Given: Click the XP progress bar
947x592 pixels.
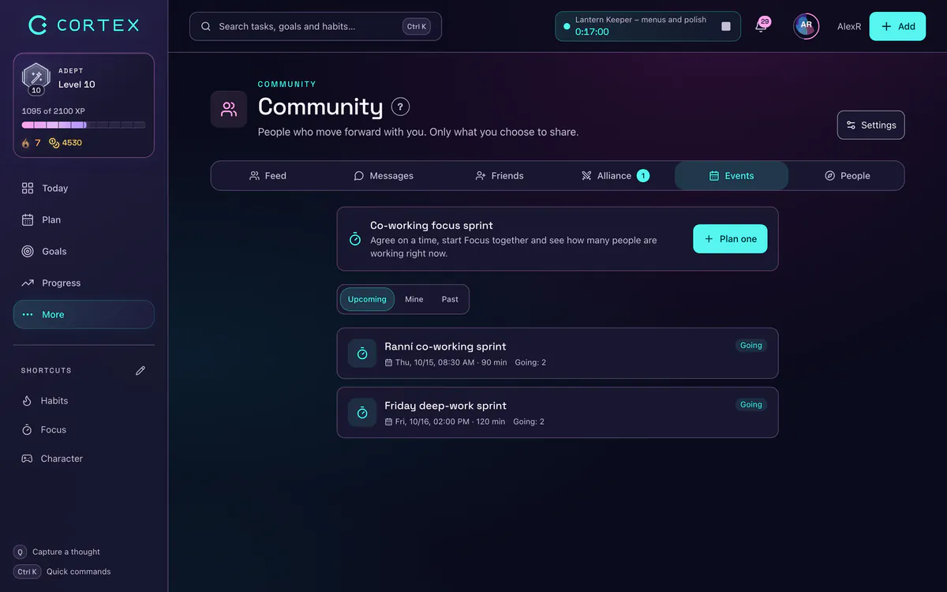Looking at the screenshot, I should [x=84, y=125].
